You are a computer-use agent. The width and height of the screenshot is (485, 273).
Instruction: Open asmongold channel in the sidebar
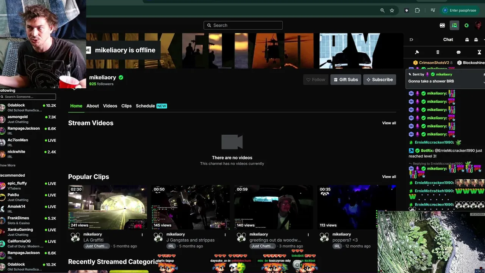point(28,119)
